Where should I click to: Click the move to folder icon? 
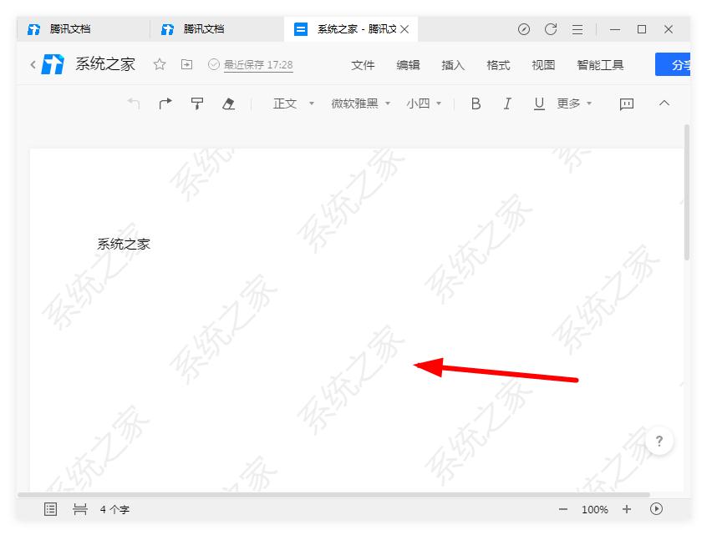pyautogui.click(x=186, y=64)
